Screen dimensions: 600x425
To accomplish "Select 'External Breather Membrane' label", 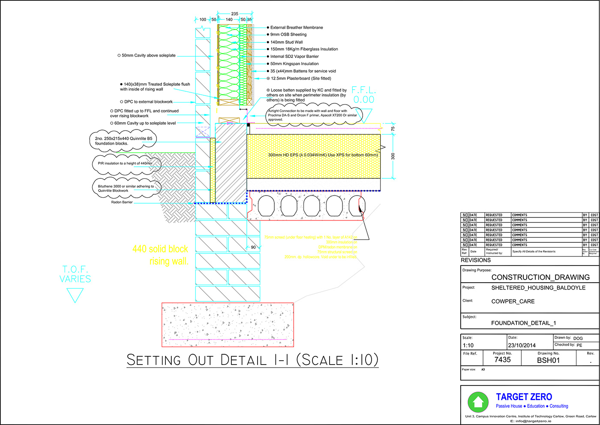I will point(297,27).
